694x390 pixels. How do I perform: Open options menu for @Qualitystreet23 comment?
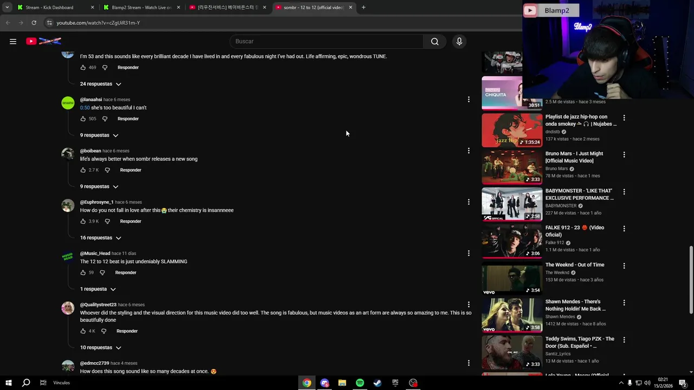(468, 304)
